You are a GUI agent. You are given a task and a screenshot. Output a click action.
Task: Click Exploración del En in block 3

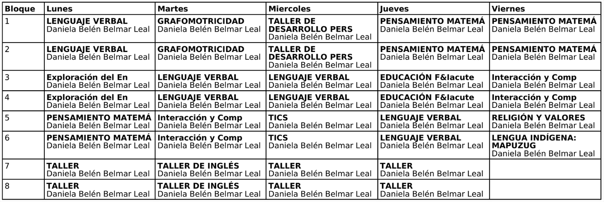coord(100,80)
